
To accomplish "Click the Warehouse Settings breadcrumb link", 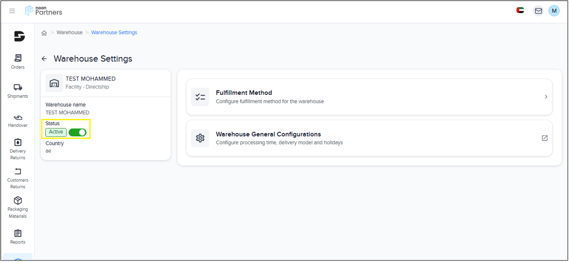I will click(114, 33).
